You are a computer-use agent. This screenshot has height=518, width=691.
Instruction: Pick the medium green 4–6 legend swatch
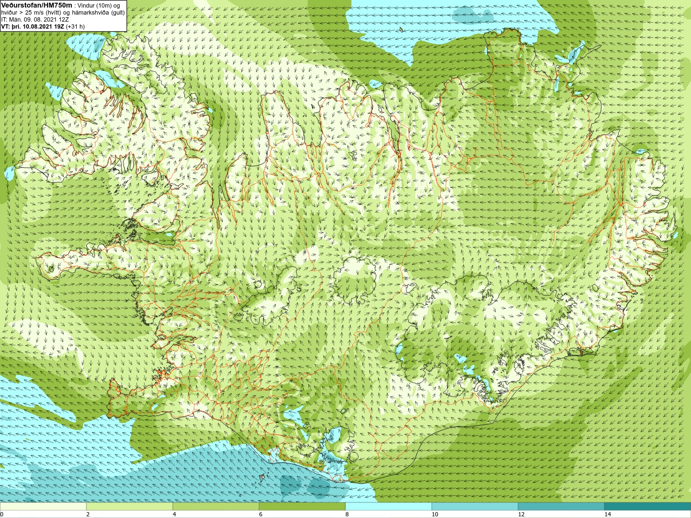coord(216,507)
